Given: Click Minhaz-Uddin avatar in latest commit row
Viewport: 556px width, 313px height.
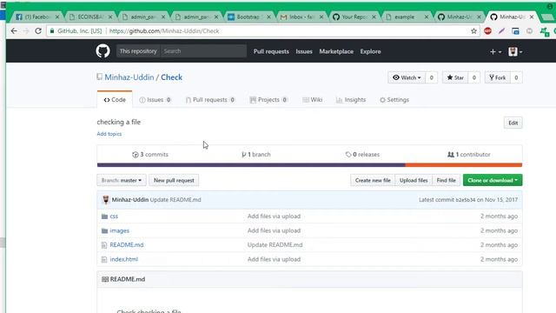Looking at the screenshot, I should tap(106, 200).
